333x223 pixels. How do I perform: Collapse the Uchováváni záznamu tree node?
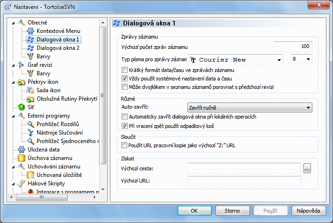(x=13, y=167)
